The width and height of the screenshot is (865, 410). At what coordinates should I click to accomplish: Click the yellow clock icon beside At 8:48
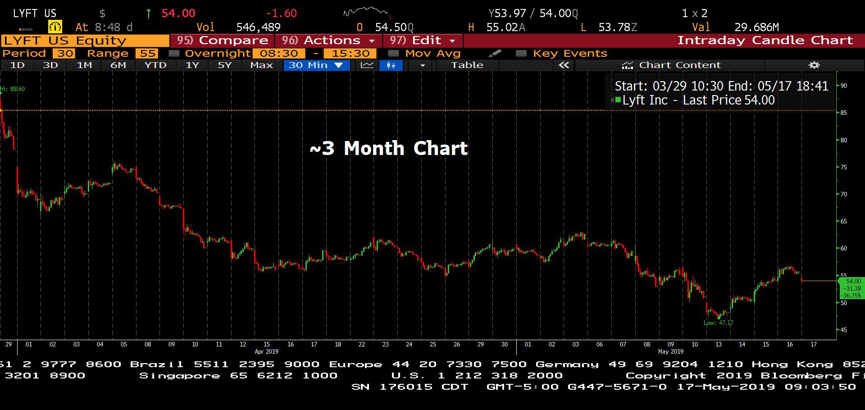55,27
